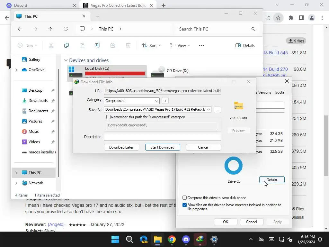The width and height of the screenshot is (329, 247).
Task: Switch to the Quota tab in properties
Action: (279, 92)
